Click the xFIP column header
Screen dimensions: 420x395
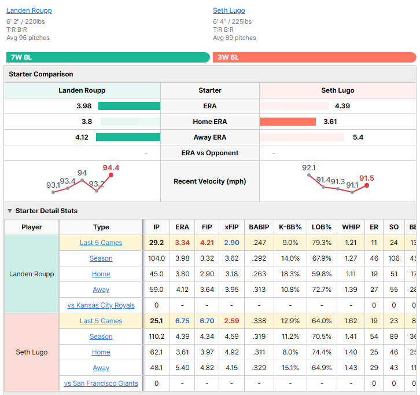(x=232, y=227)
